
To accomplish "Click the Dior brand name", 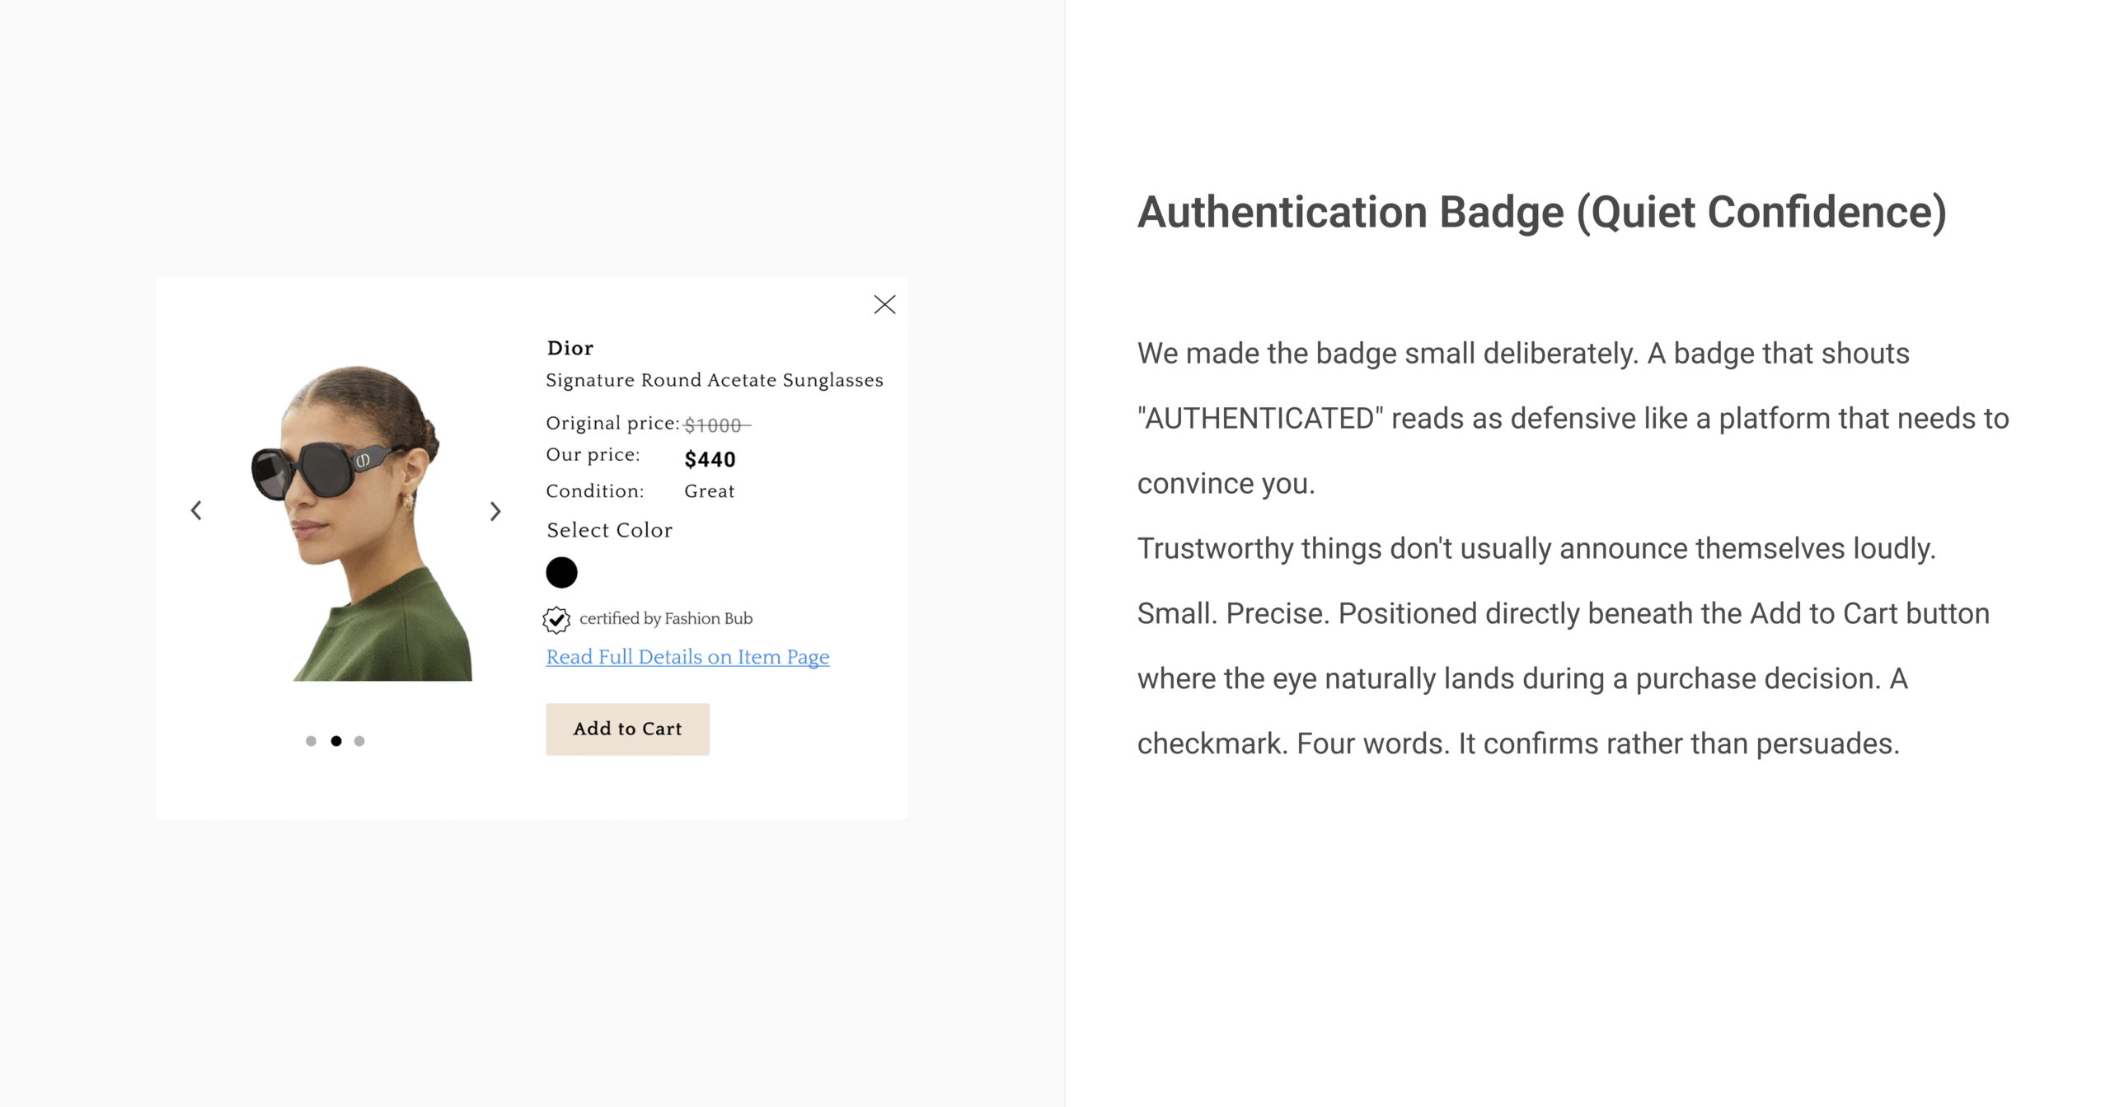I will (570, 348).
